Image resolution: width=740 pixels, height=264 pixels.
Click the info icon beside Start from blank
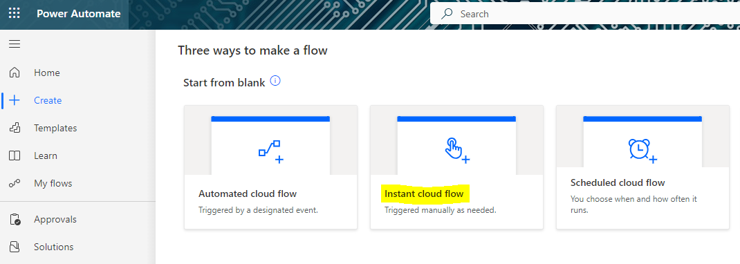275,81
